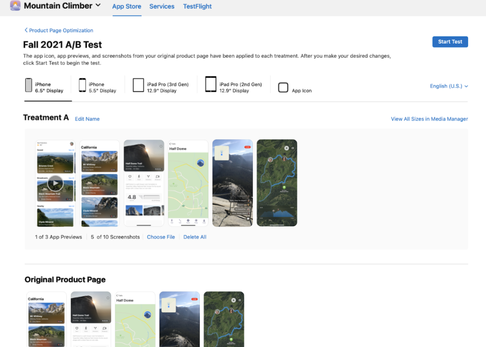The width and height of the screenshot is (486, 347).
Task: Open the Mountain Climber app switcher dropdown
Action: point(98,6)
